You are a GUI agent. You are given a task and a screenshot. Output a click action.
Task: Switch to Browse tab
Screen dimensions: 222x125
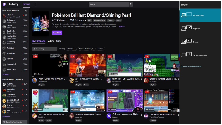click(27, 4)
